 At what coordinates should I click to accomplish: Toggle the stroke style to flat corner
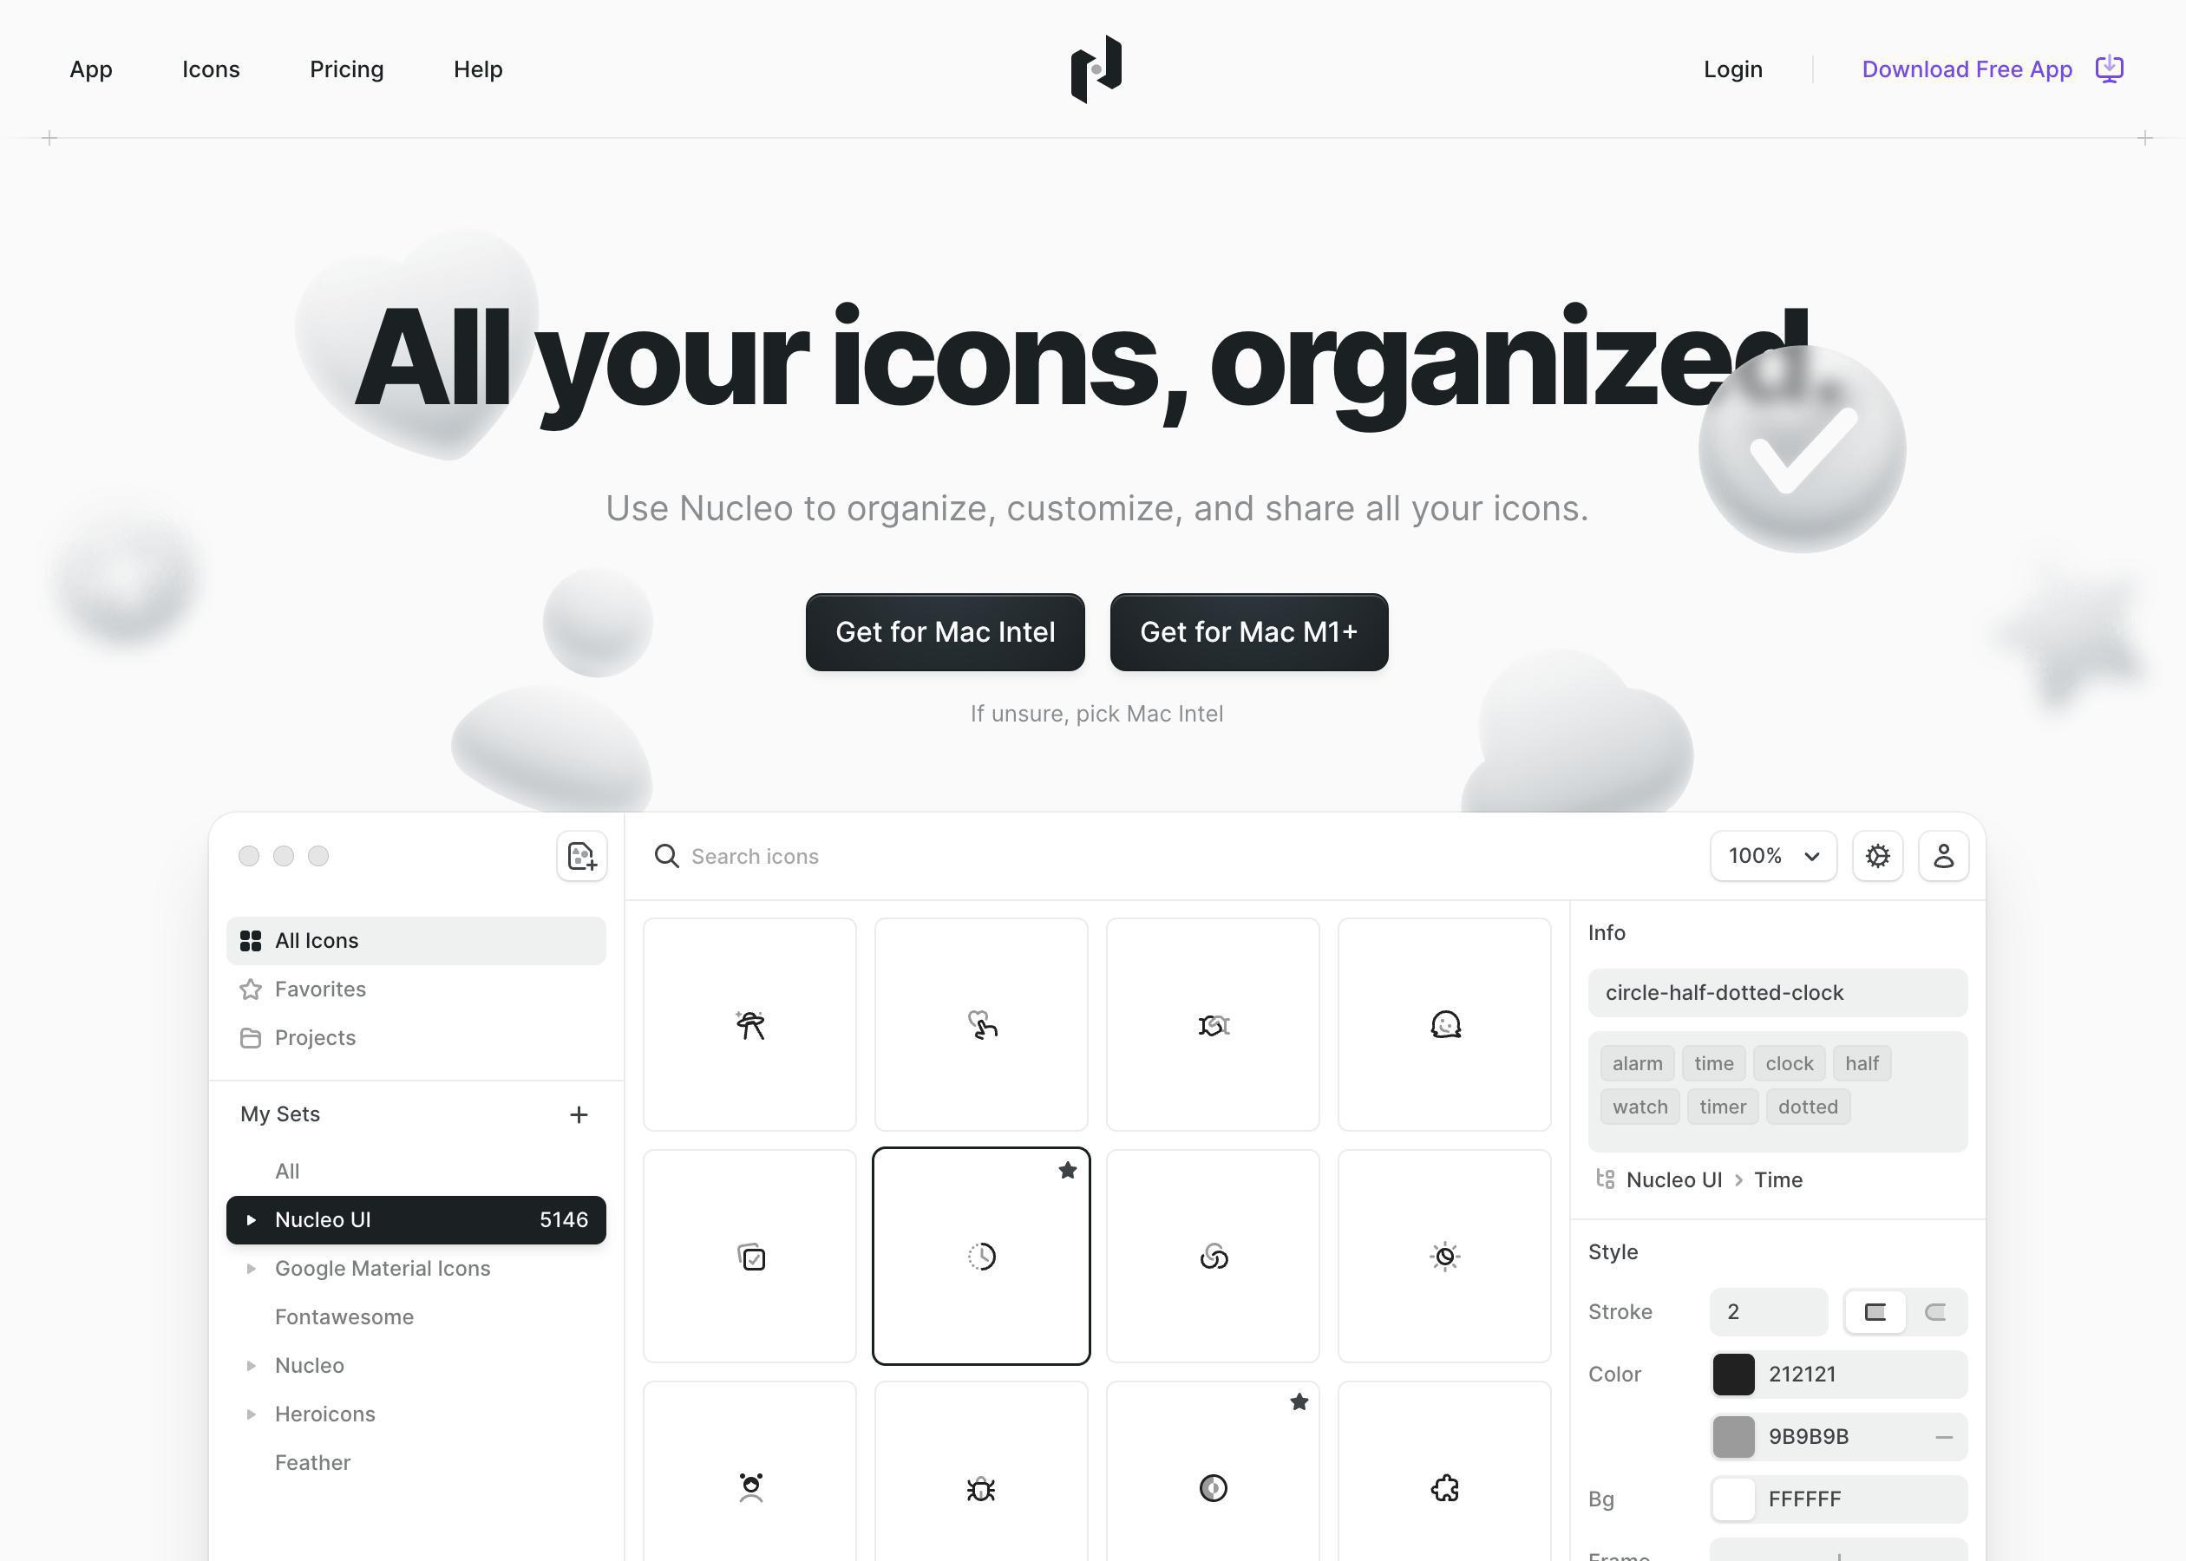click(1874, 1311)
